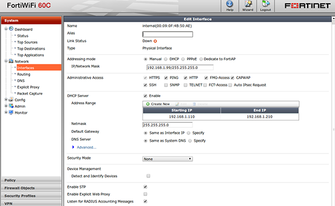The height and width of the screenshot is (206, 335).
Task: Enable FCT-Access checkbox
Action: coord(205,85)
